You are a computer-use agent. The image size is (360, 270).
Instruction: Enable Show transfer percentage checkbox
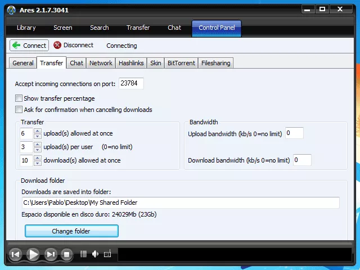[19, 98]
